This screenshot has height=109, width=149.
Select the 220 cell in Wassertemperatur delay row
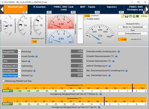point(7,91)
